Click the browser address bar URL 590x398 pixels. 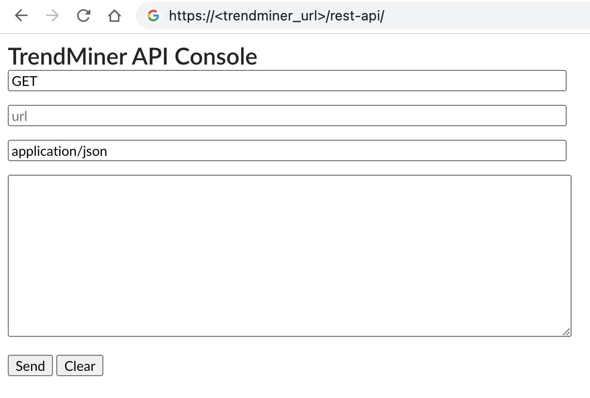pos(277,16)
